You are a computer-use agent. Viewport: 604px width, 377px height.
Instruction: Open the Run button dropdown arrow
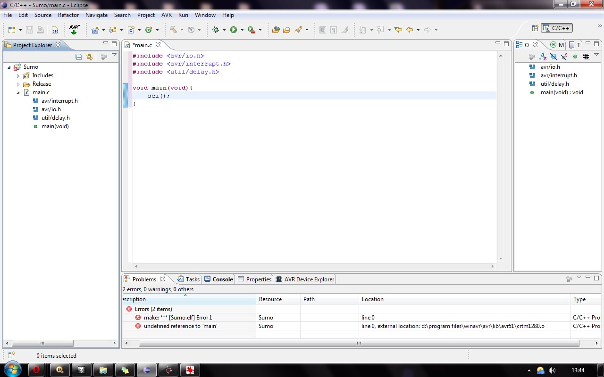point(242,30)
